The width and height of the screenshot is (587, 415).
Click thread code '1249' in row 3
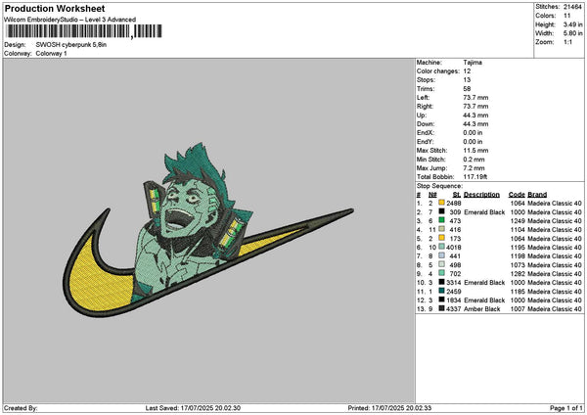click(518, 220)
